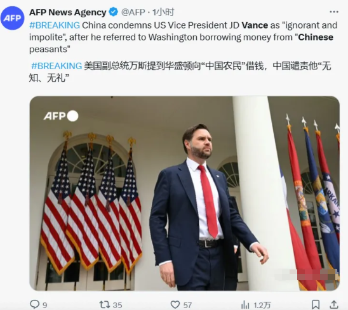Visit the @AFP handle link
The image size is (348, 310).
[x=133, y=12]
